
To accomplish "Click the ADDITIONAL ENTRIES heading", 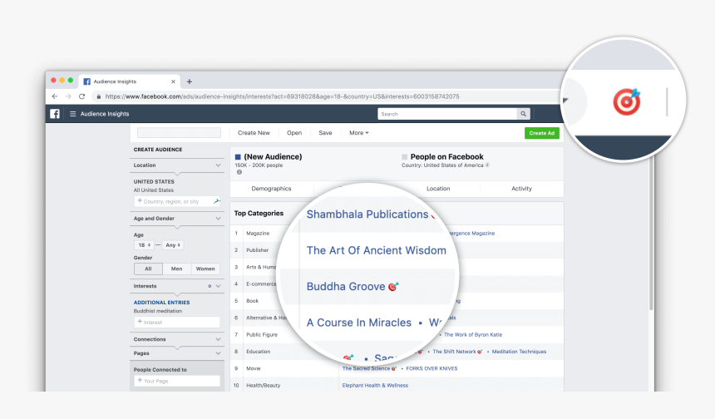I will 161,303.
